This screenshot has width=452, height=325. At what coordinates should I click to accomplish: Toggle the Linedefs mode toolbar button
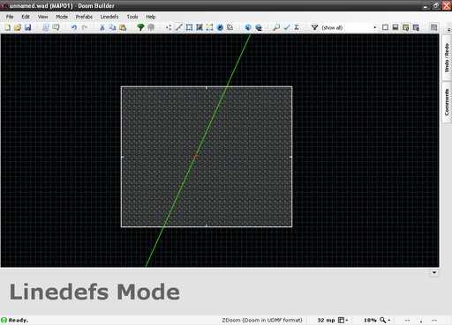pos(179,27)
